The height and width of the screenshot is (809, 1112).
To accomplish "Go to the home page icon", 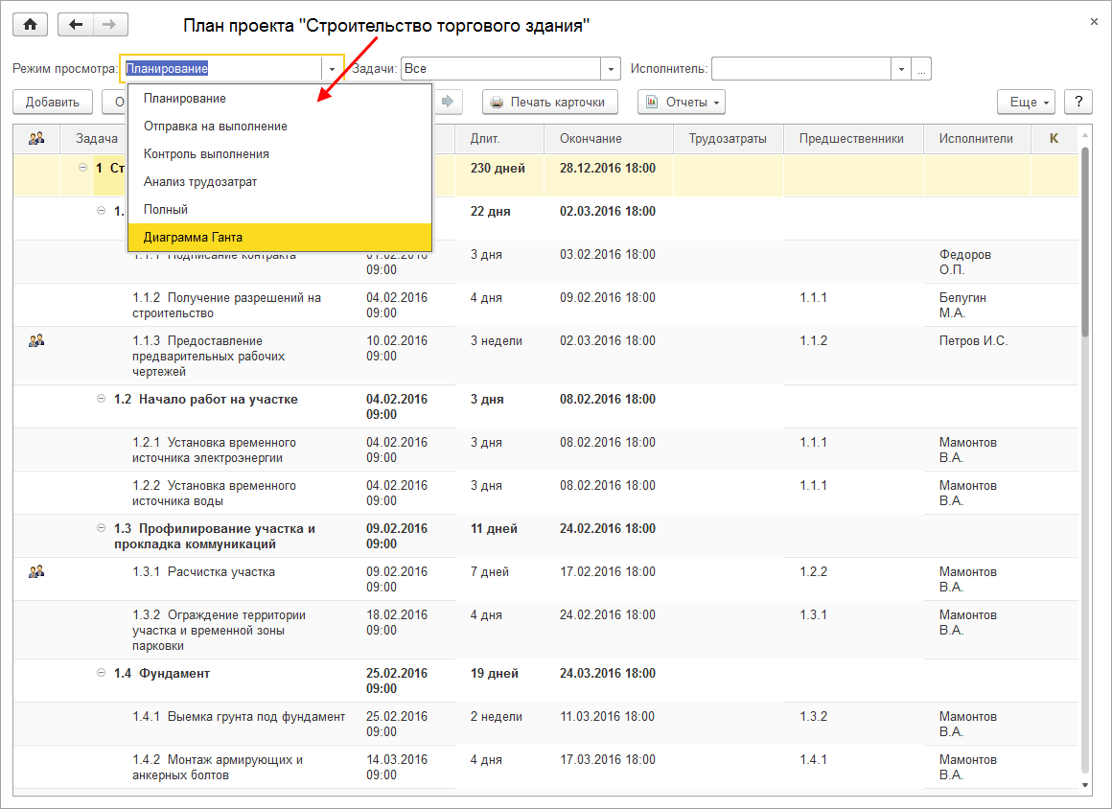I will (x=31, y=25).
